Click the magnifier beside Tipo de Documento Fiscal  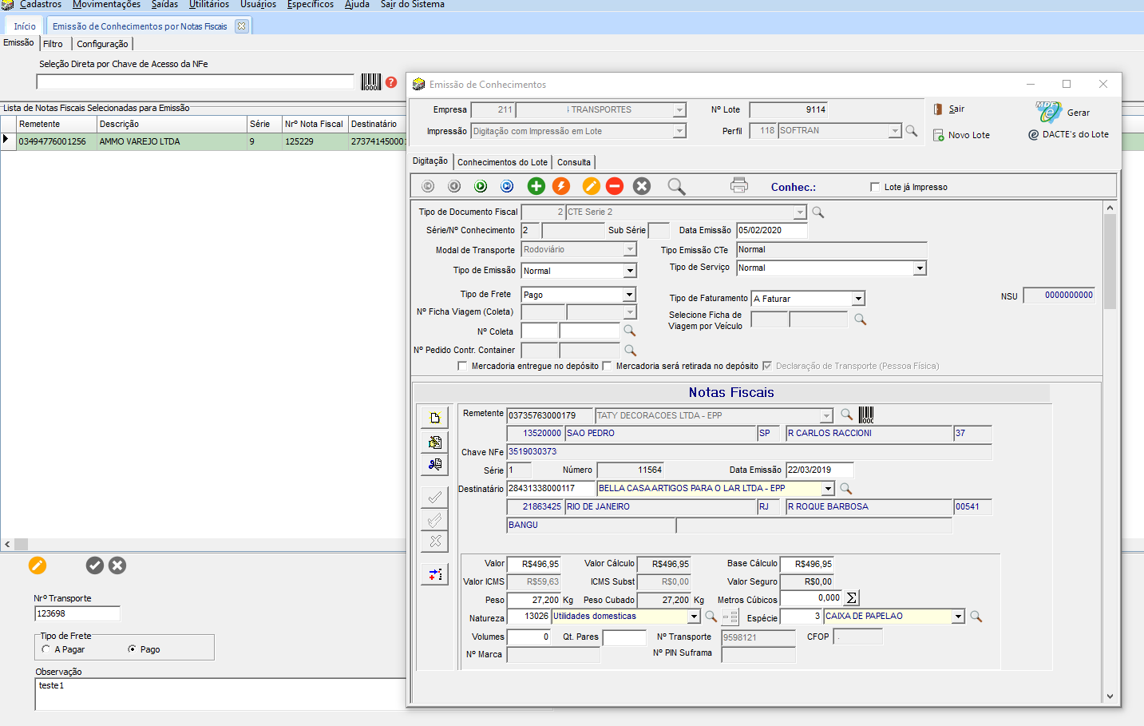pos(818,212)
